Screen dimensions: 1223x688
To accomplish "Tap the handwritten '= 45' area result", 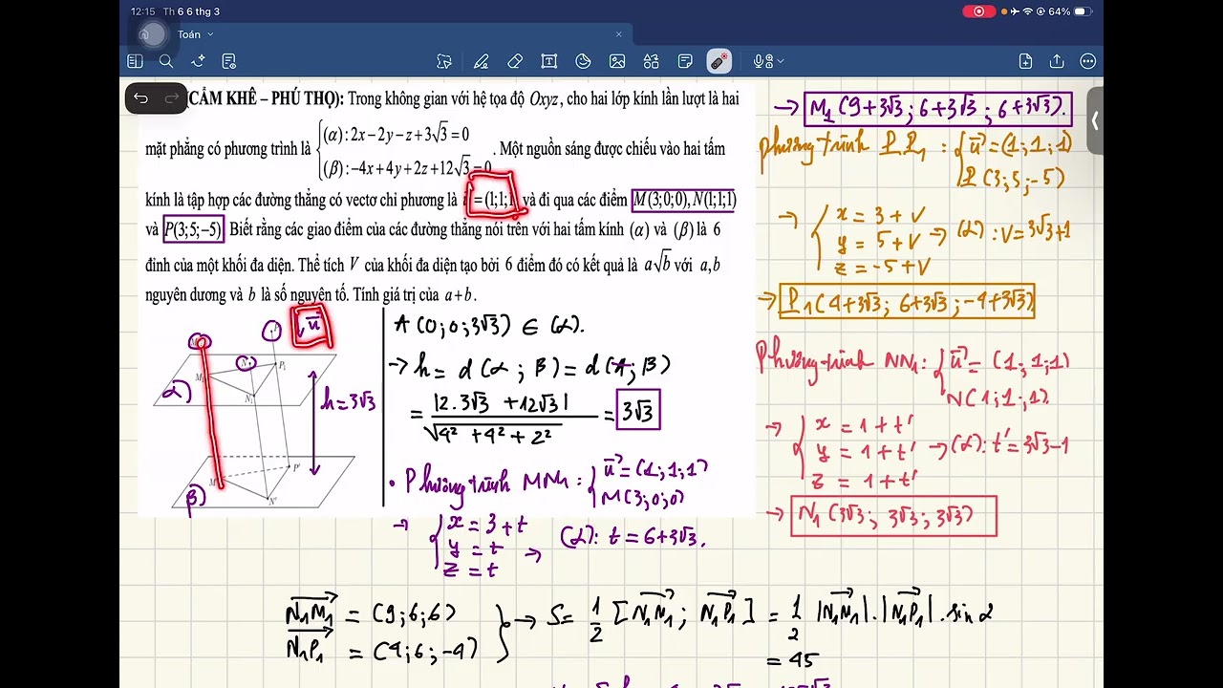I will pyautogui.click(x=793, y=660).
